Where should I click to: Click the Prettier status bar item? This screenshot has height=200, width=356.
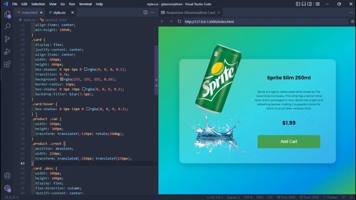330,197
